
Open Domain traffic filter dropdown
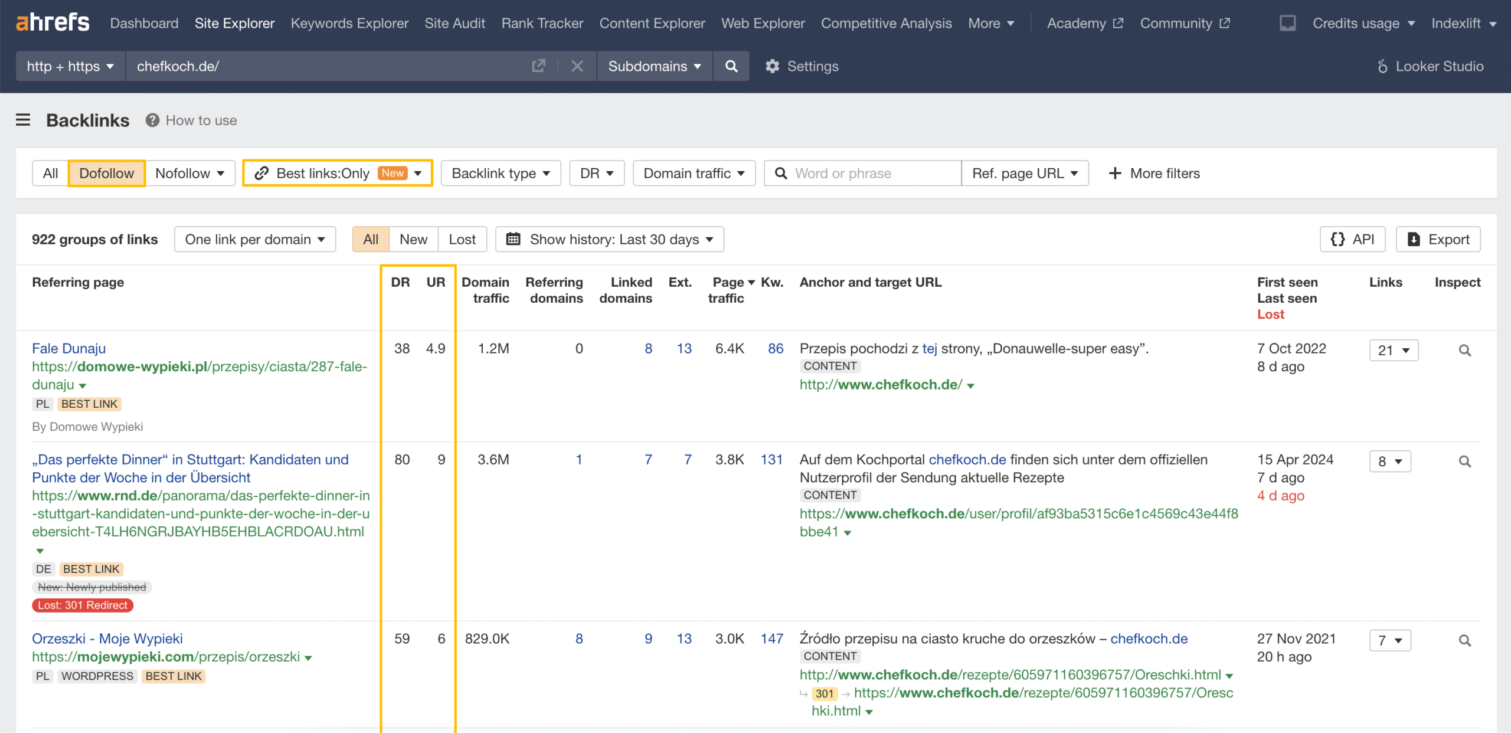(x=694, y=174)
